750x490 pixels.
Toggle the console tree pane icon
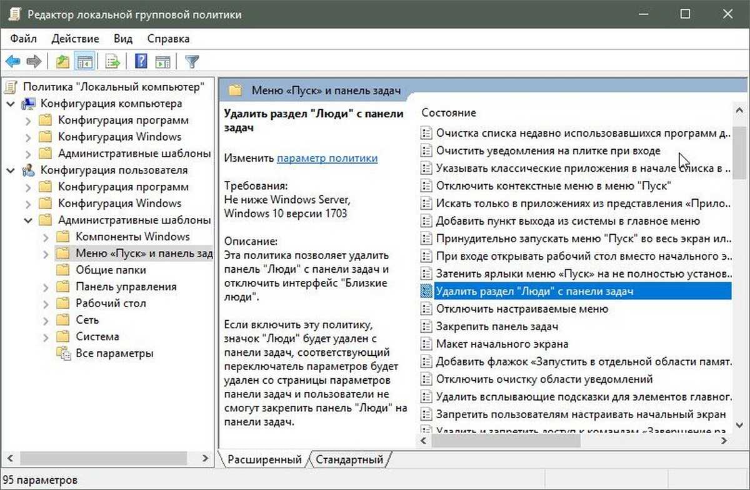pos(84,61)
